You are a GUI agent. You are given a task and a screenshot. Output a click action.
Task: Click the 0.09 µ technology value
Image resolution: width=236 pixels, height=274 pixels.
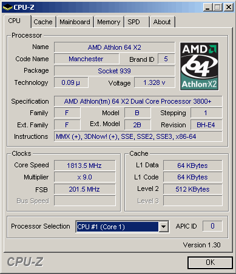pos(71,82)
